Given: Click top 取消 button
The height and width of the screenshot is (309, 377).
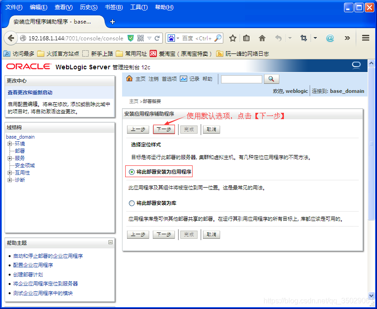Looking at the screenshot, I should click(x=212, y=130).
